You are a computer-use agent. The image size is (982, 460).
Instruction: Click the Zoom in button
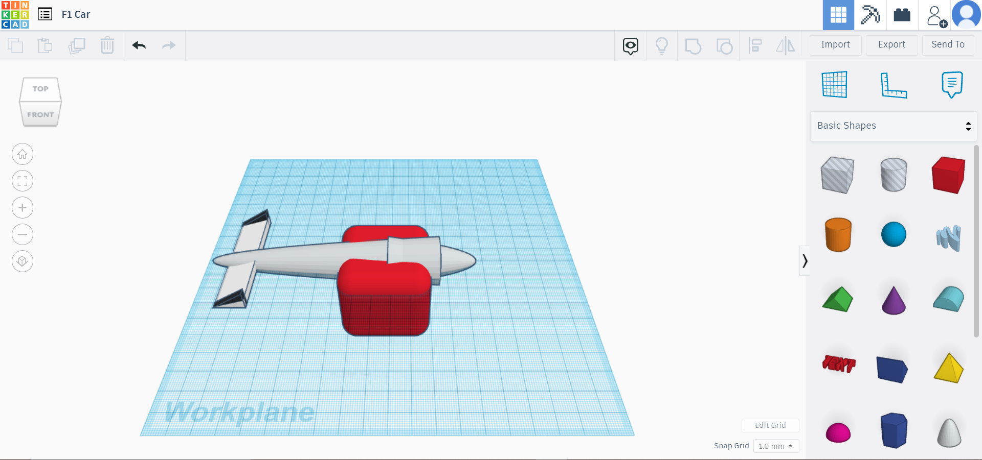(x=23, y=208)
